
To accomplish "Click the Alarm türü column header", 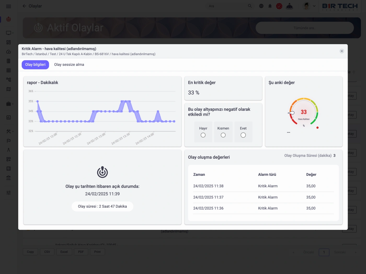I will pyautogui.click(x=267, y=174).
